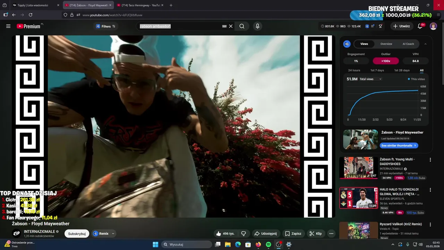The image size is (444, 250).
Task: Click the Windows taskbar search box
Action: click(x=187, y=244)
